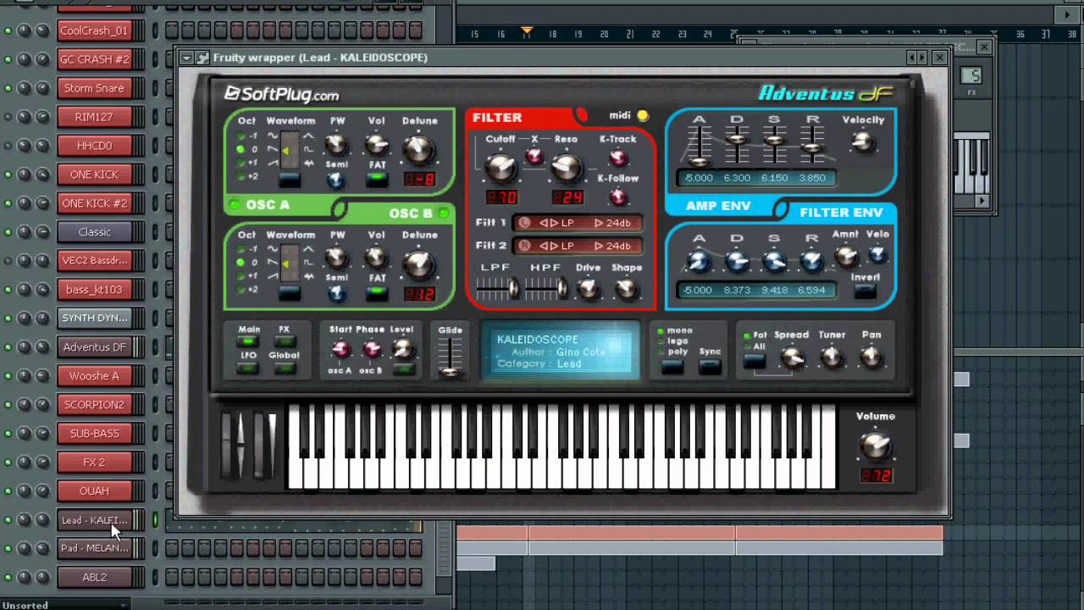Screen dimensions: 1084x610
Task: Select octave +1 for OSC A
Action: pos(241,163)
